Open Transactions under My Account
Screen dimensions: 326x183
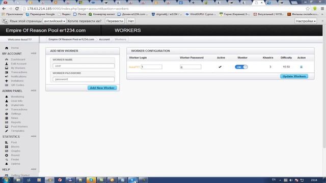tap(19, 72)
